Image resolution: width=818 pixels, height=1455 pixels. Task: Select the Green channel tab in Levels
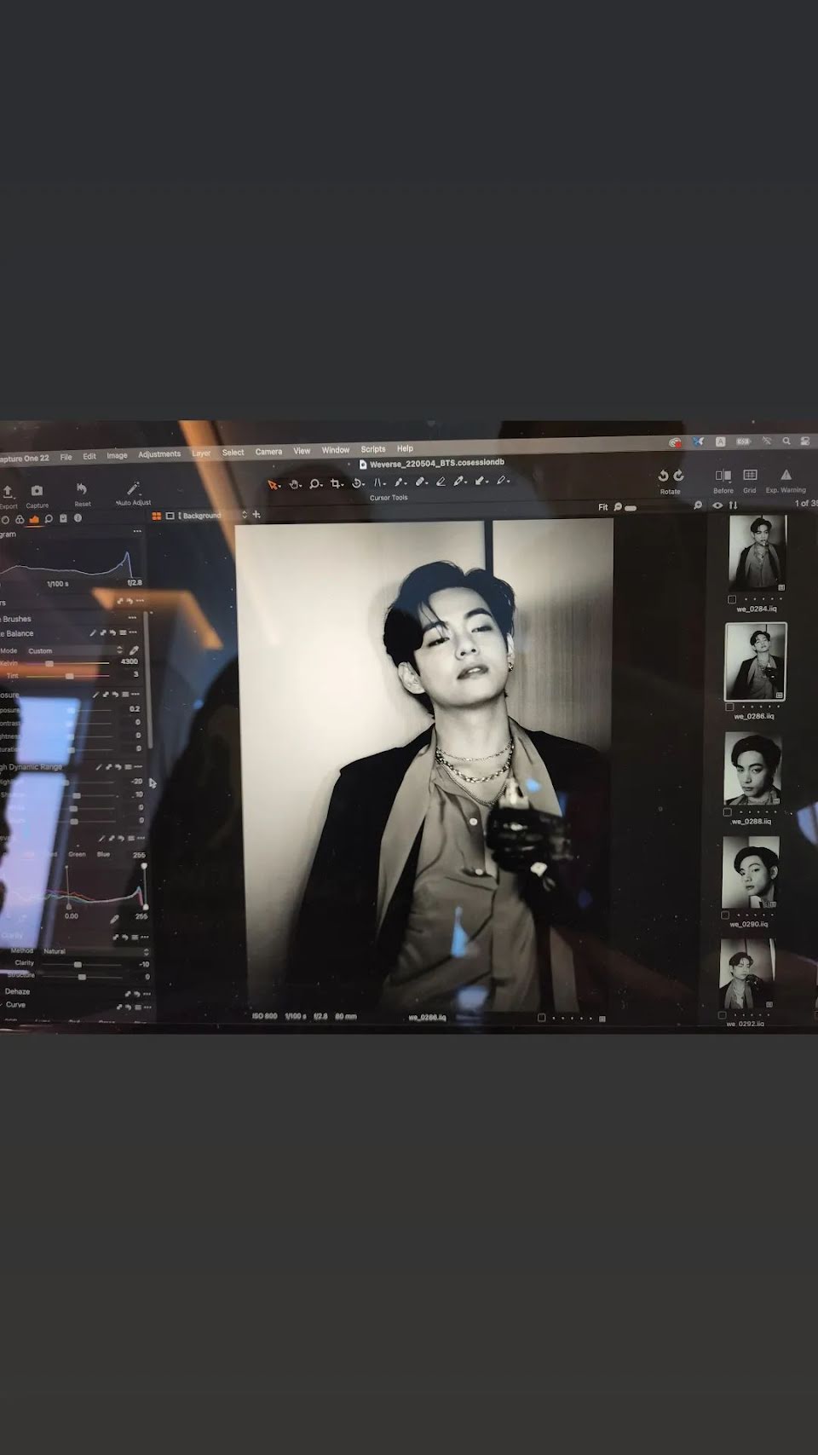(x=77, y=853)
